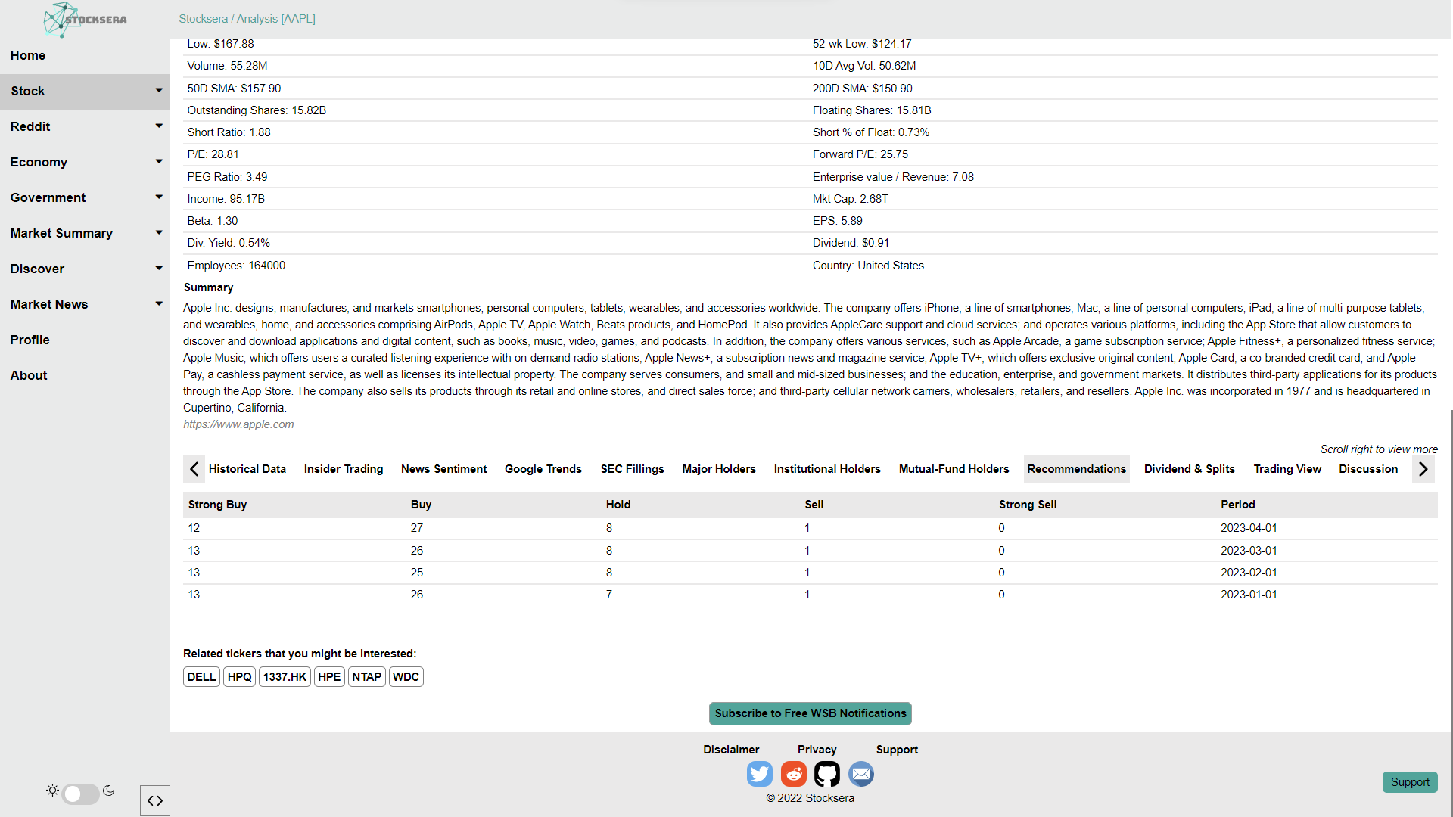
Task: Click the Privacy footer link
Action: [817, 749]
